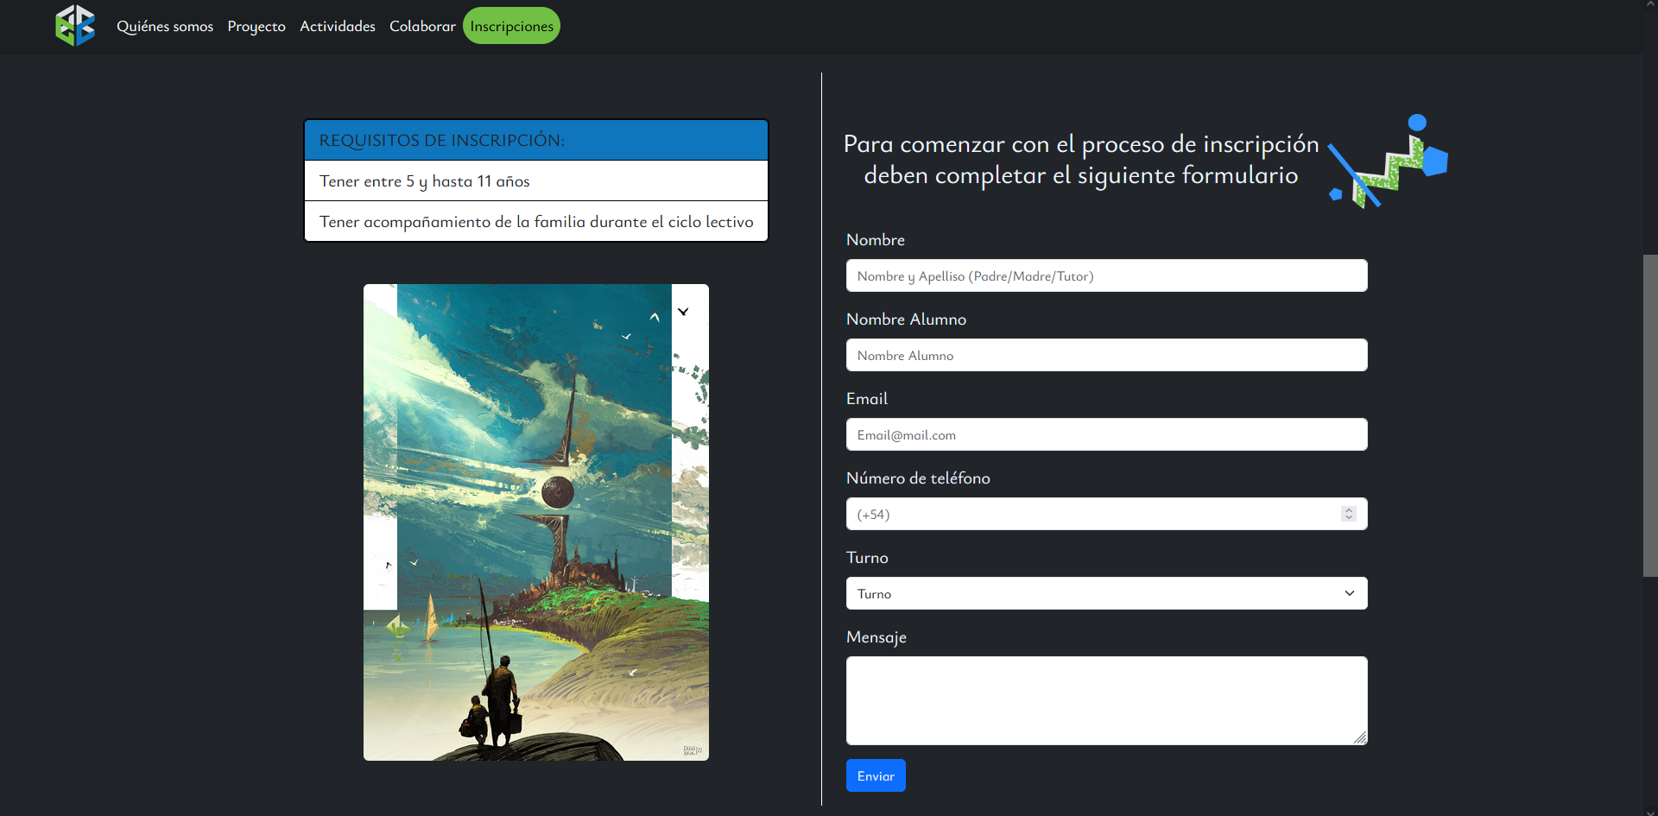Focus the Número de teléfono field
1658x816 pixels.
[x=1088, y=515]
